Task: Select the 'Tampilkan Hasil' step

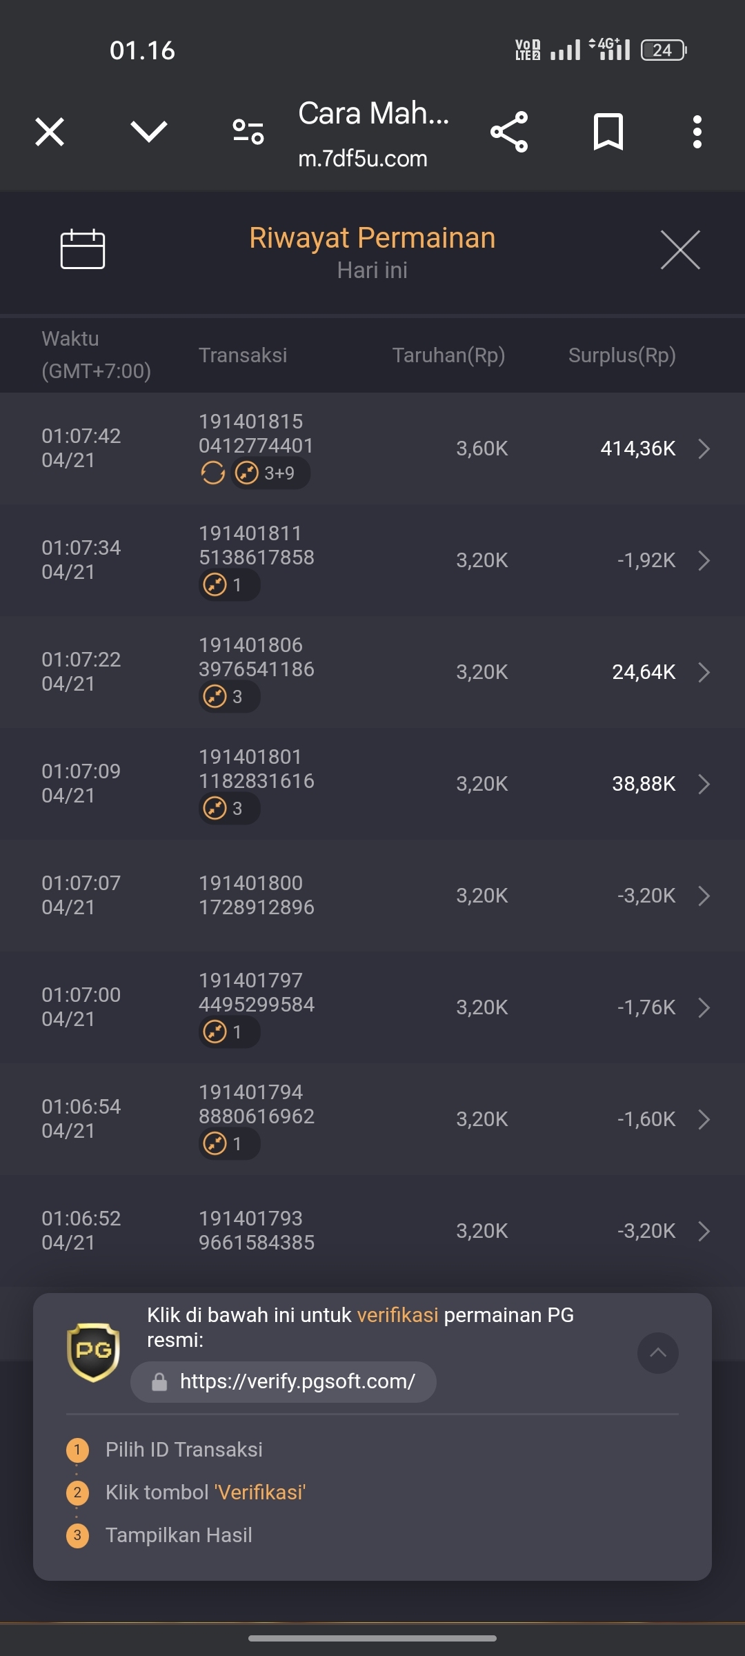Action: point(179,1535)
